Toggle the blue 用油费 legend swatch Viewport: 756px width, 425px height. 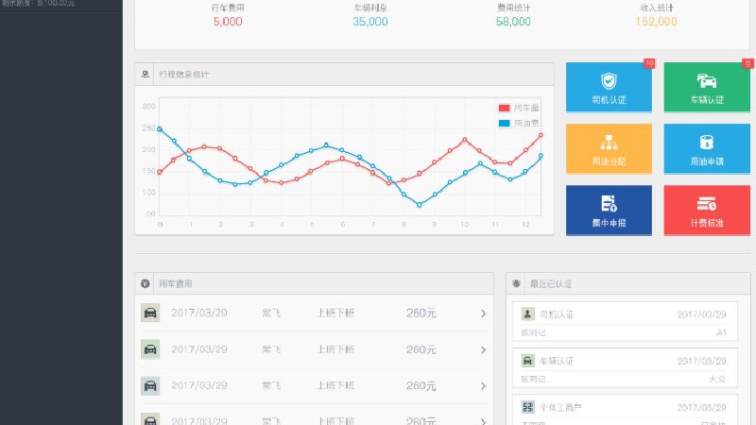tap(505, 124)
